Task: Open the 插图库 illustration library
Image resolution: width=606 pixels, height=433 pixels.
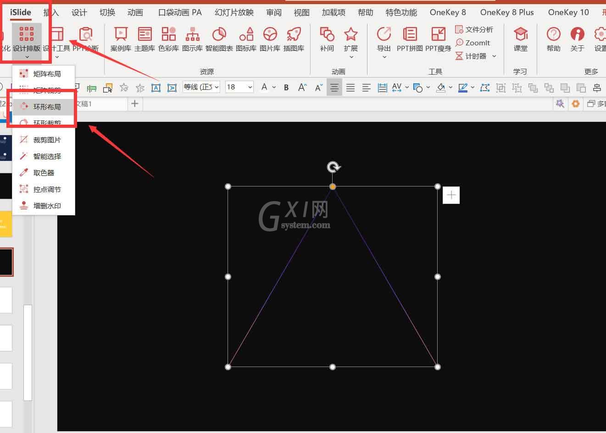Action: click(294, 39)
